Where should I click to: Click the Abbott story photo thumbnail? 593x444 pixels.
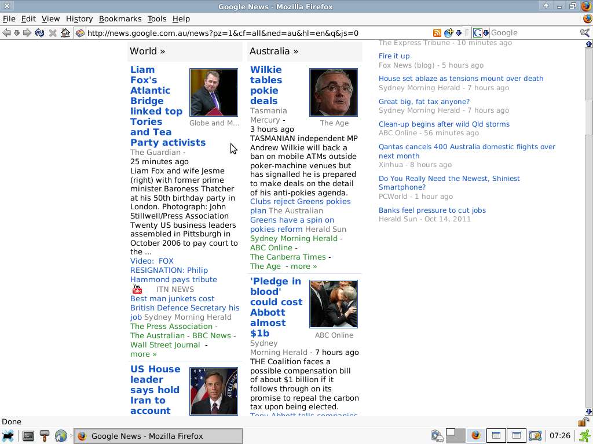333,304
